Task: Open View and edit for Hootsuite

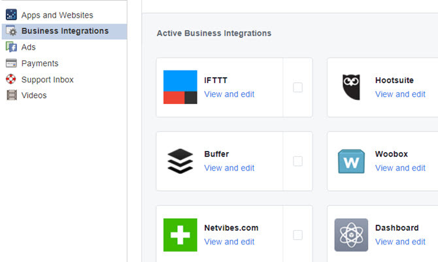Action: click(400, 94)
